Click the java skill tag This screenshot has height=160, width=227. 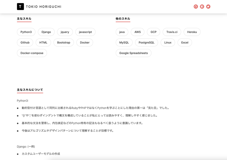pos(122,32)
